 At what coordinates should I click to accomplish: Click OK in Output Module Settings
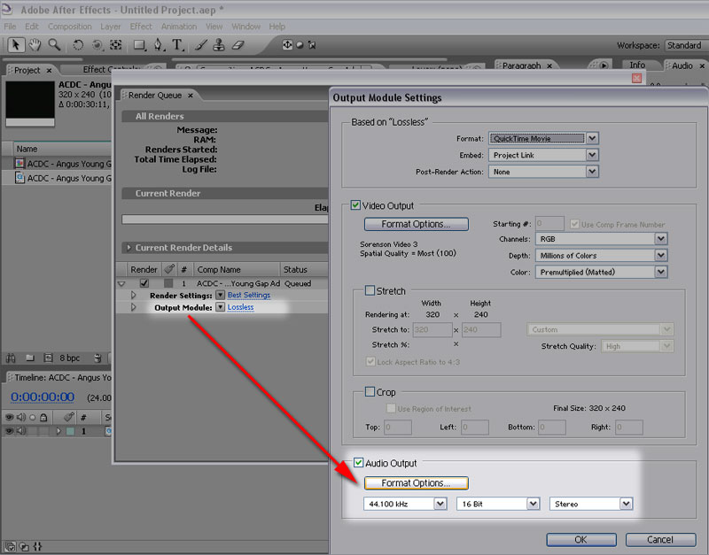coord(581,540)
